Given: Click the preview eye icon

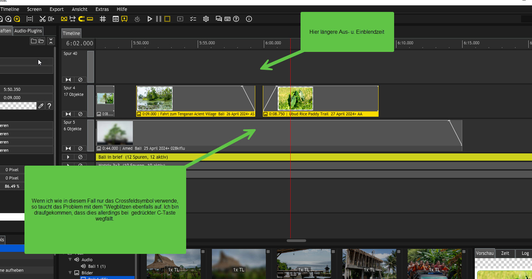Looking at the screenshot, I should coord(116,19).
